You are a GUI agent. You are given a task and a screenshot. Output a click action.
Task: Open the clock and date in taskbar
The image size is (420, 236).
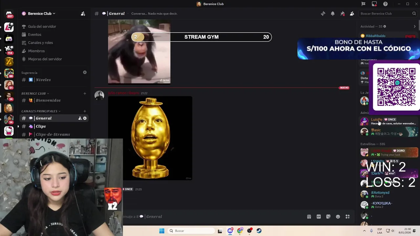tap(404, 231)
